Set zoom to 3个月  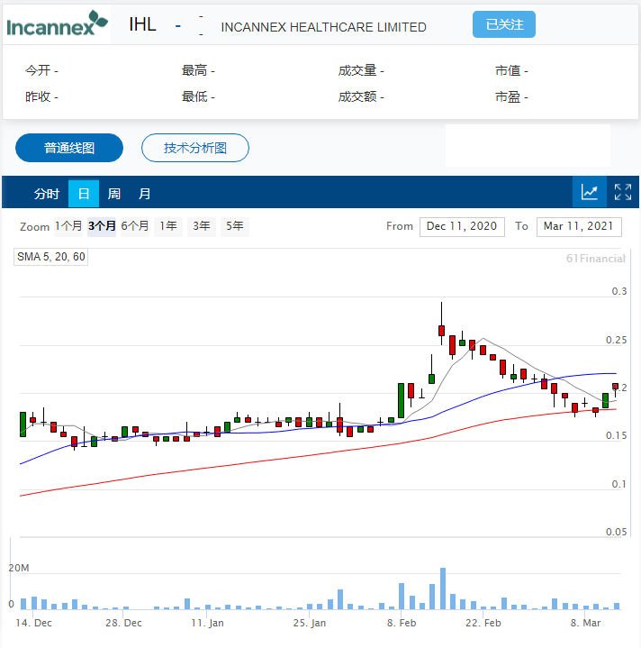click(x=102, y=226)
